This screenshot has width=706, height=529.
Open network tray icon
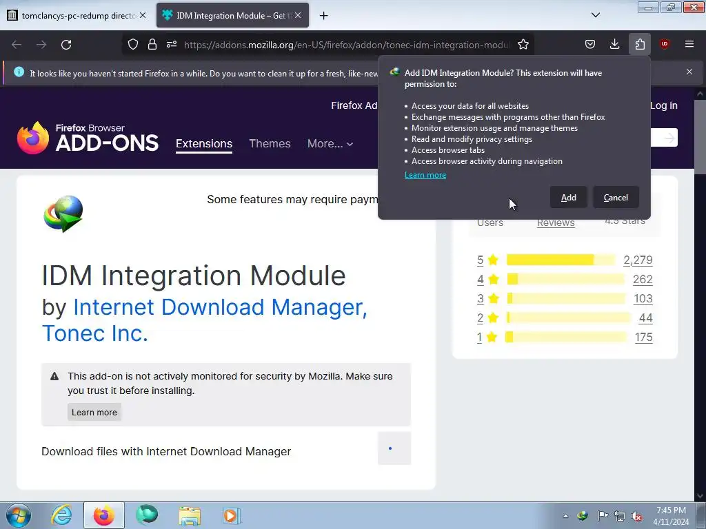(620, 516)
